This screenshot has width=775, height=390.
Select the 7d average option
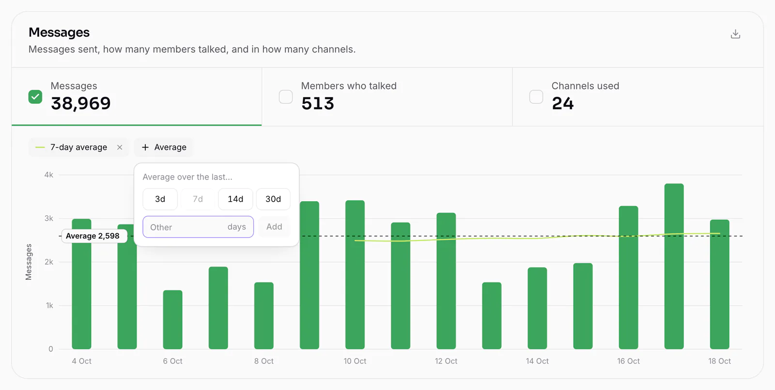pos(198,199)
